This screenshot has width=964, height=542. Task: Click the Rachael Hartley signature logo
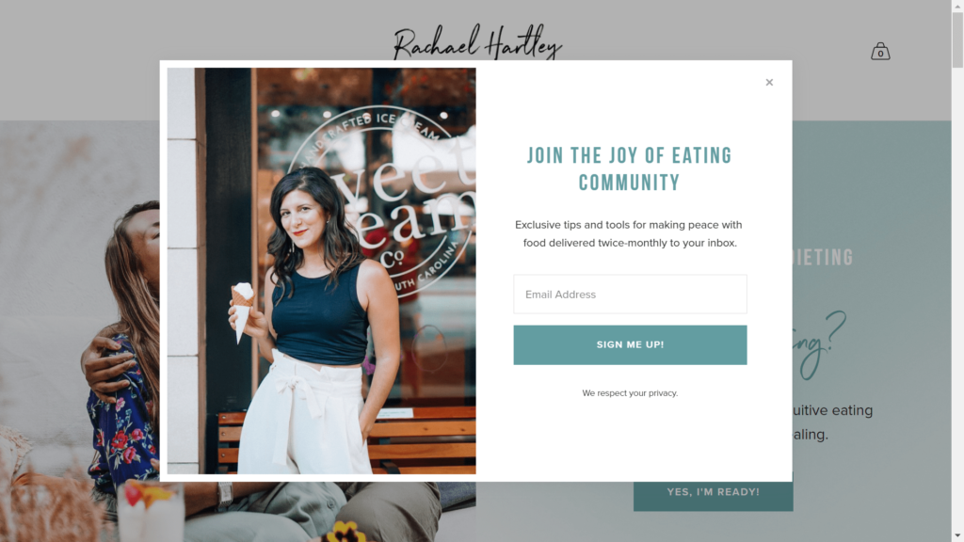click(477, 41)
